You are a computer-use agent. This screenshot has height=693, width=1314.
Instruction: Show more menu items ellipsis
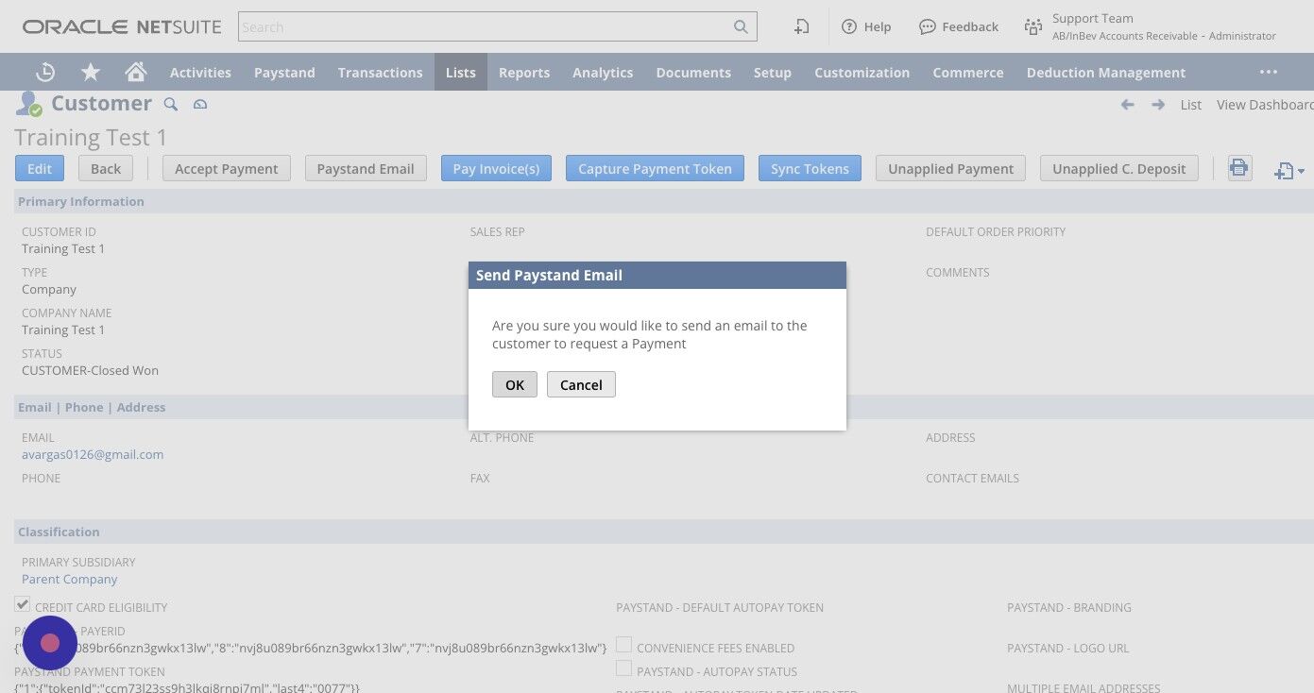click(x=1269, y=72)
